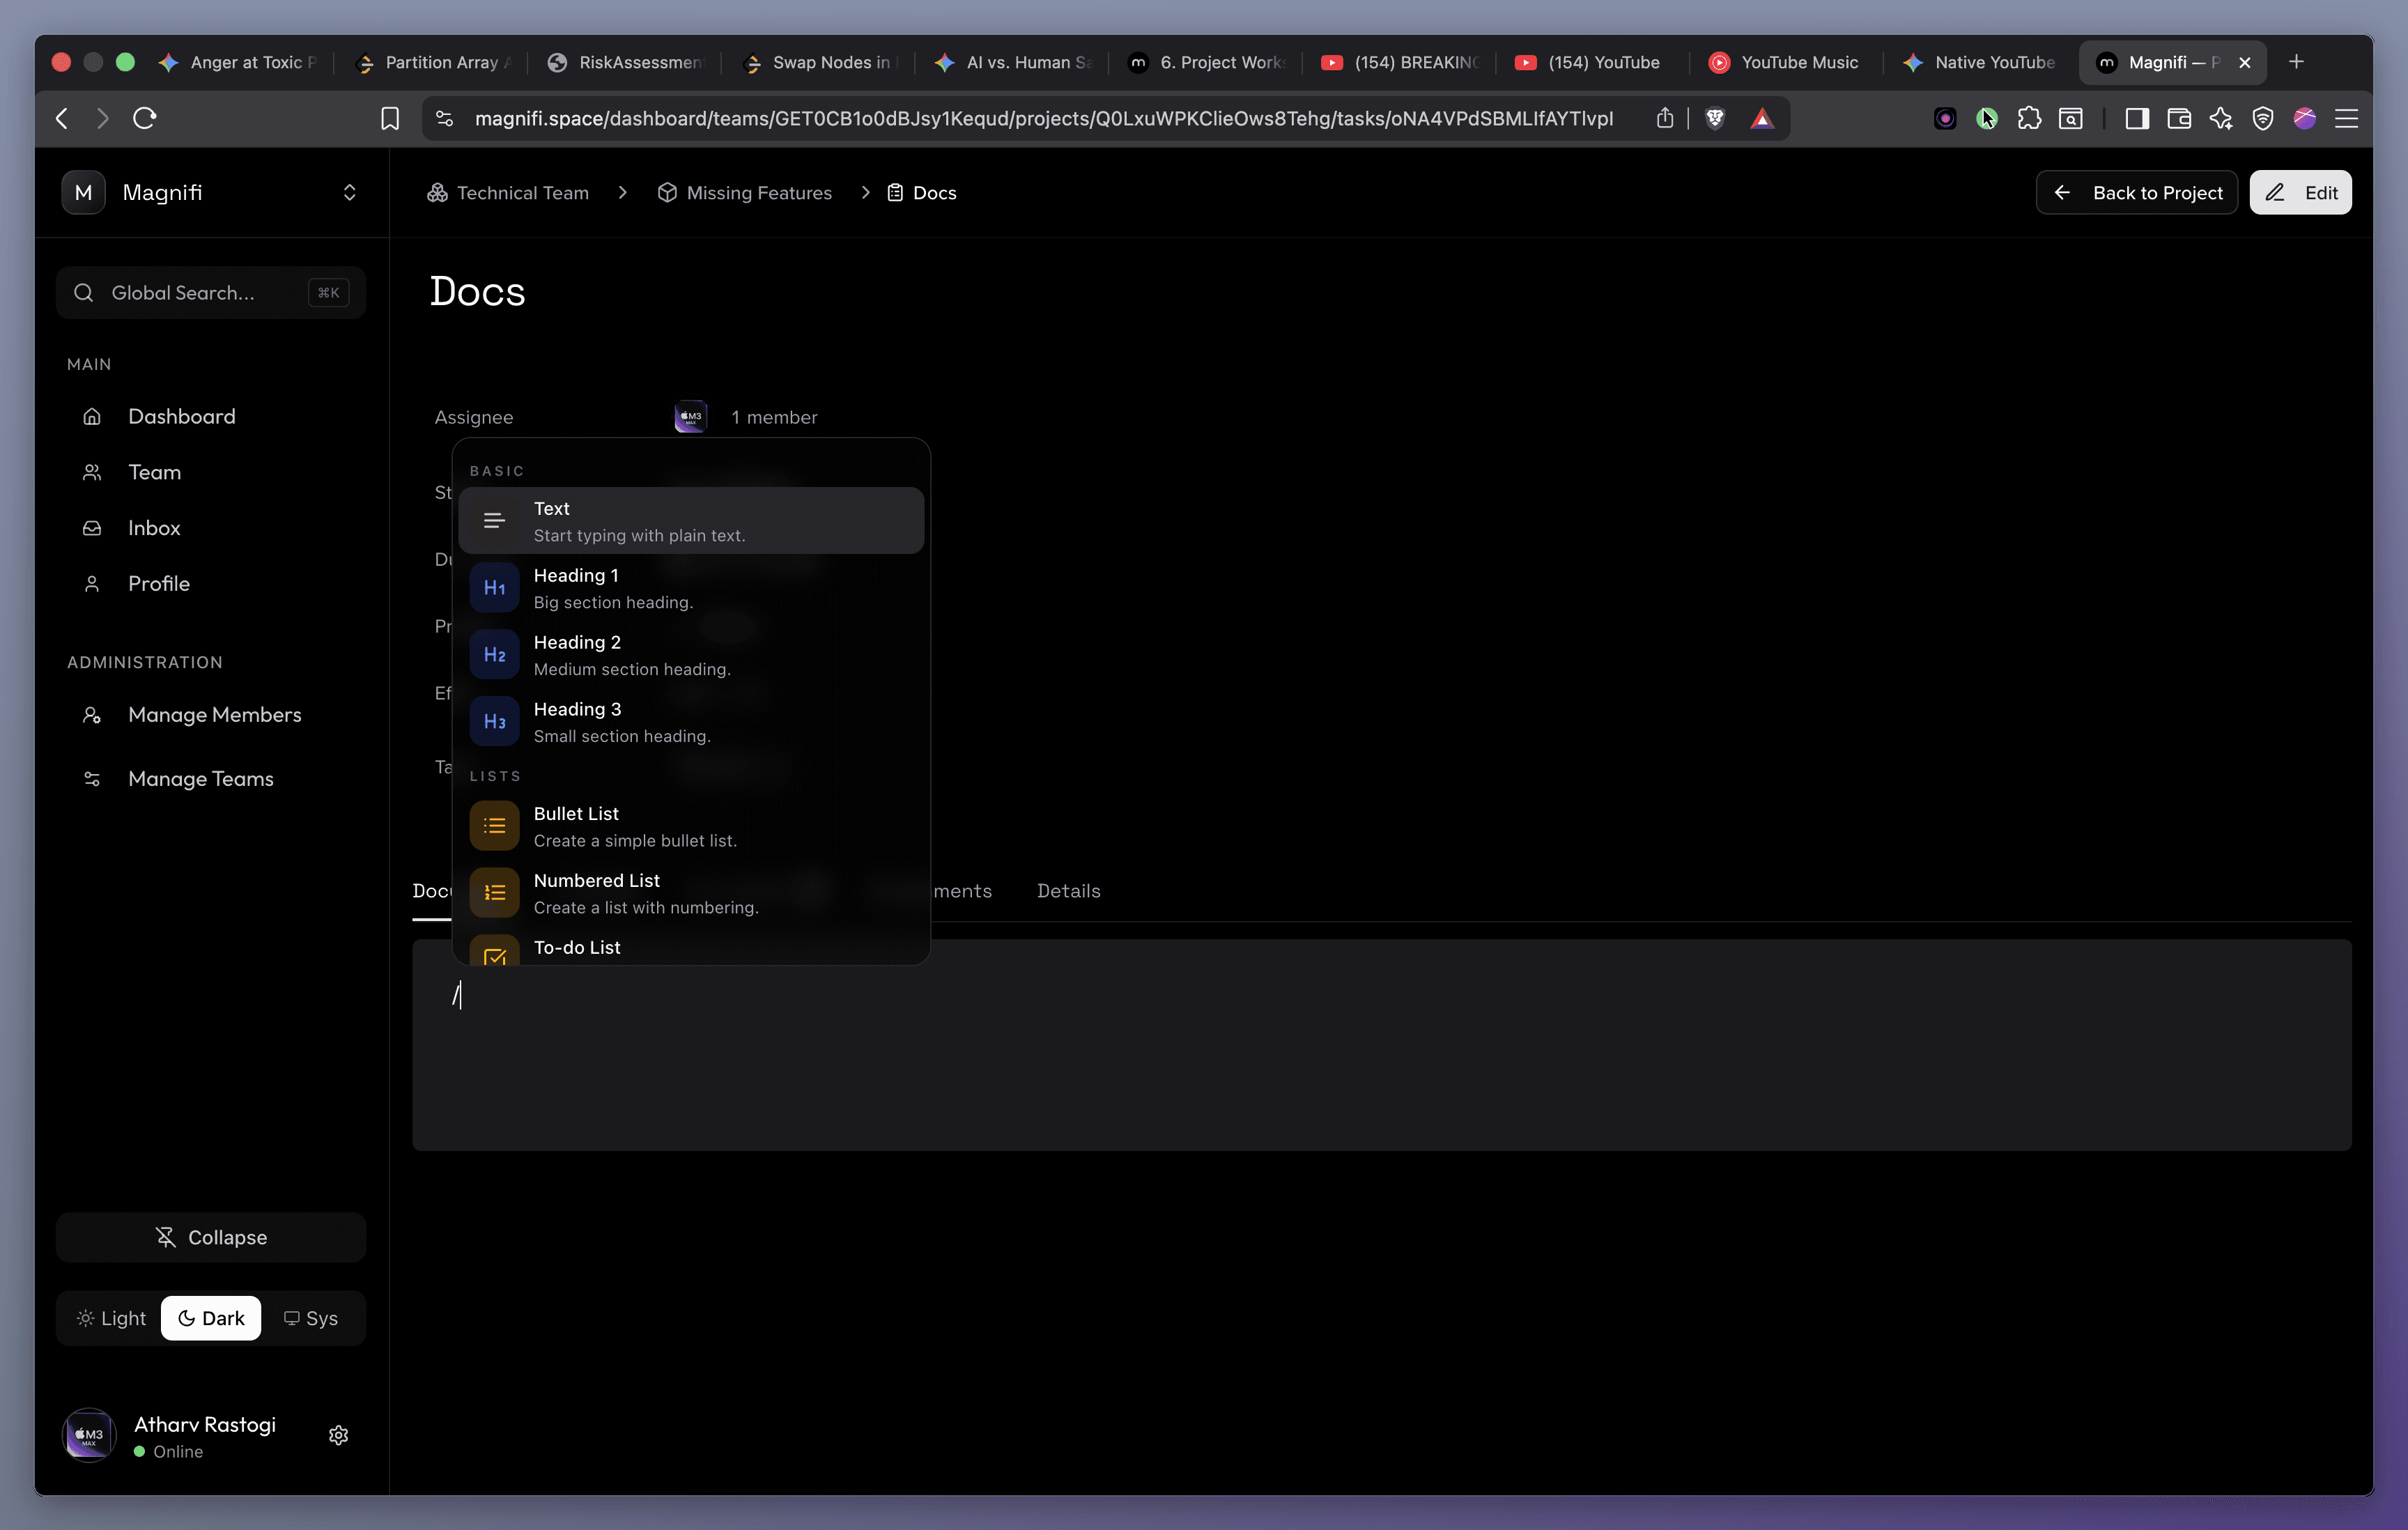The image size is (2408, 1530).
Task: Open the Team page in sidebar
Action: tap(211, 472)
